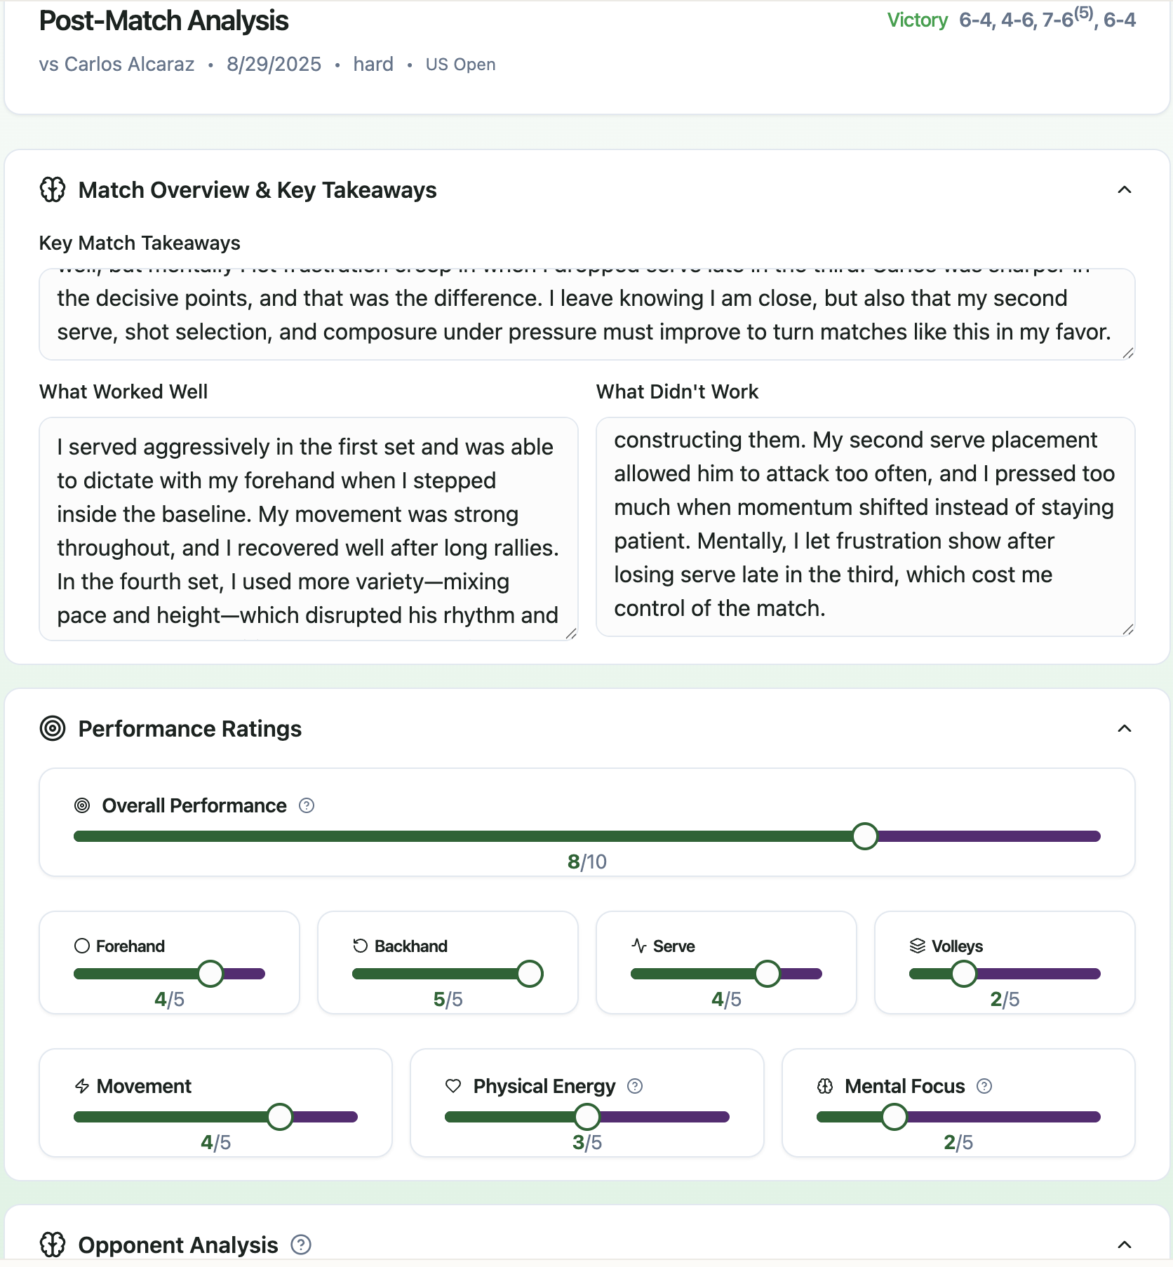Click the help icon next to Mental Focus

click(x=984, y=1086)
